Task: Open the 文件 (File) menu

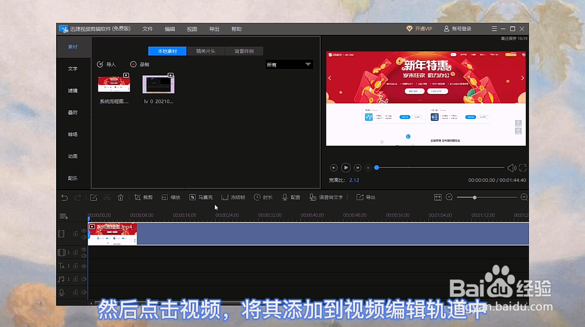Action: coord(147,28)
